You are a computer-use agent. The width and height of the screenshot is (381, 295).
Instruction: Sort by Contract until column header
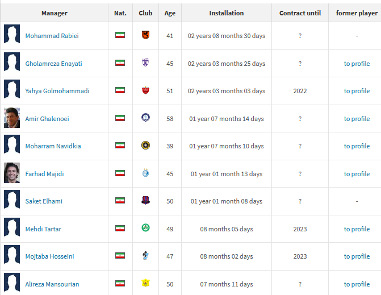pos(300,13)
